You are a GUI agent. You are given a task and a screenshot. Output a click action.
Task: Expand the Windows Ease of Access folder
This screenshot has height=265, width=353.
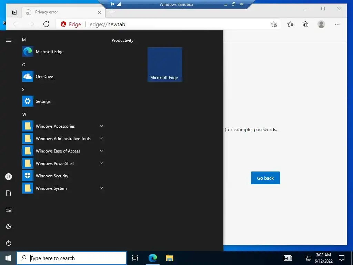[63, 151]
